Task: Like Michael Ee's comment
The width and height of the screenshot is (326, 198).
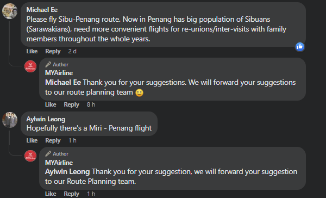Action: 32,51
